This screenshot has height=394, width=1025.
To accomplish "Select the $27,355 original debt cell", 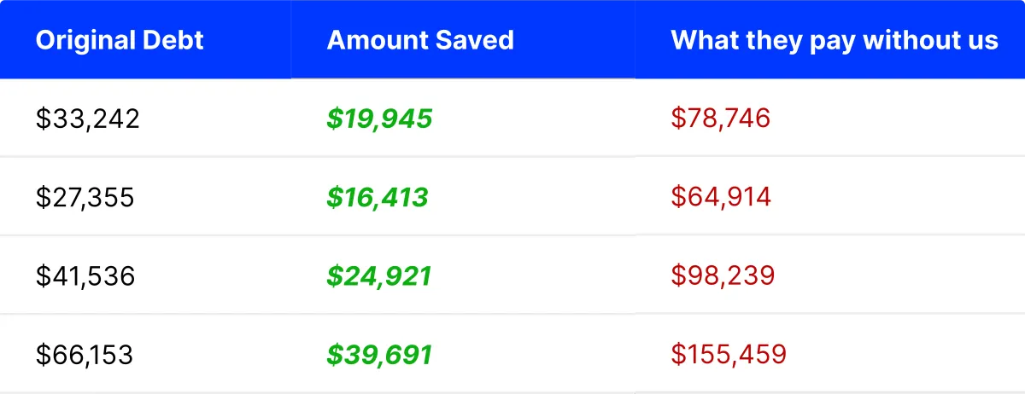I will [x=85, y=198].
